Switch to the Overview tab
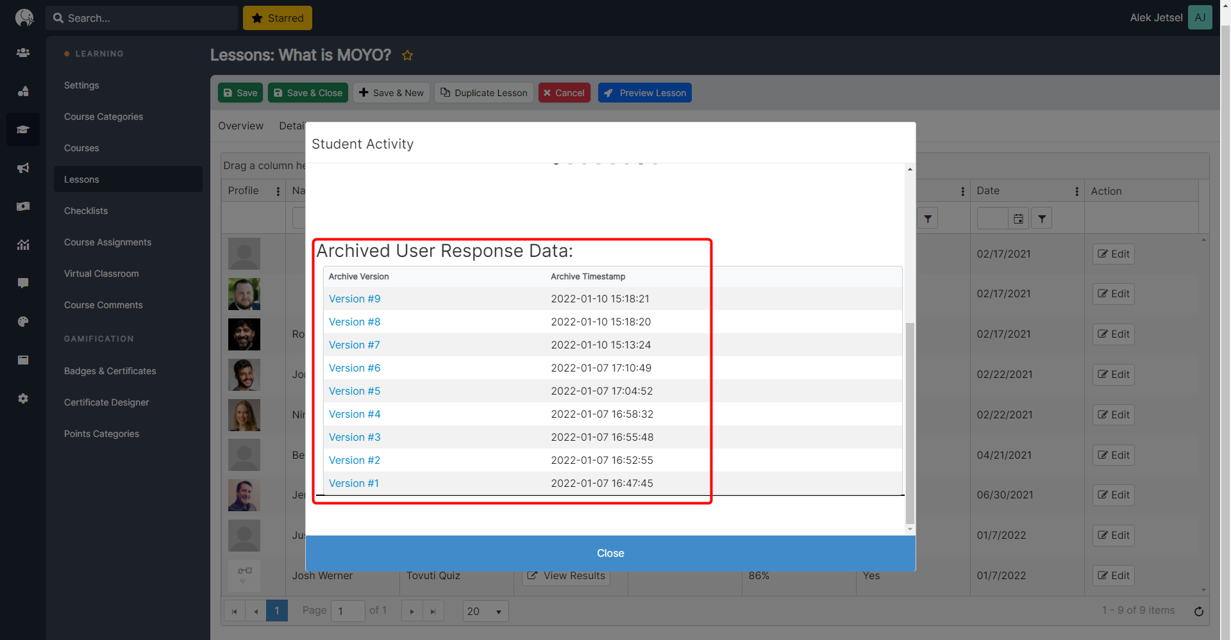 [x=240, y=126]
